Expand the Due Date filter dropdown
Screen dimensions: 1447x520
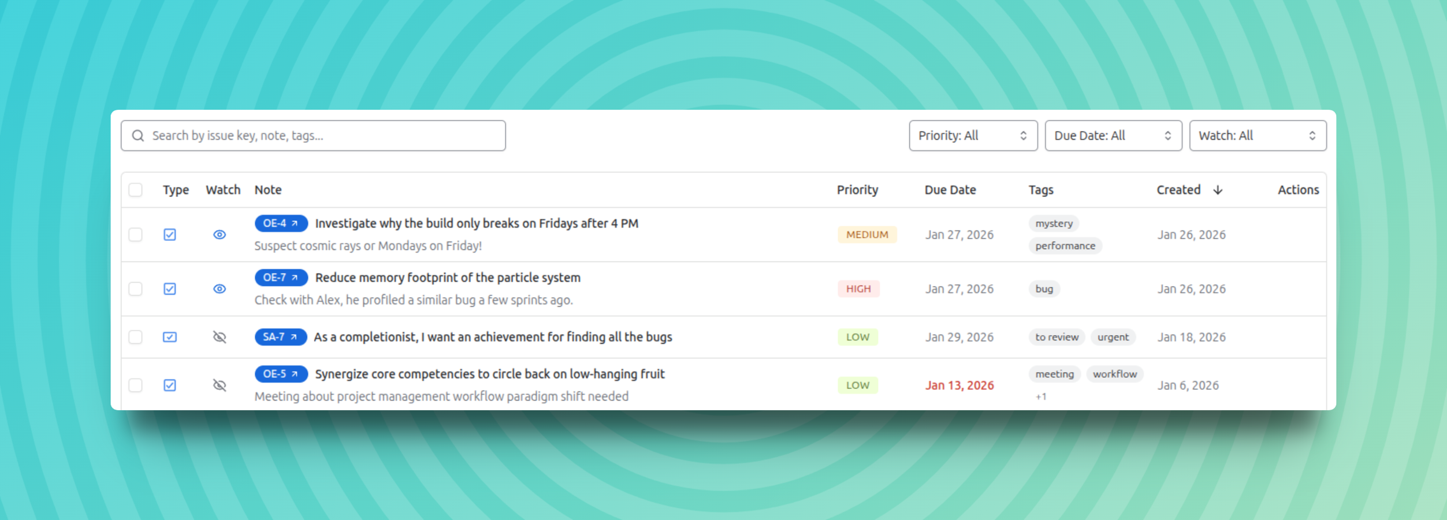pyautogui.click(x=1113, y=136)
